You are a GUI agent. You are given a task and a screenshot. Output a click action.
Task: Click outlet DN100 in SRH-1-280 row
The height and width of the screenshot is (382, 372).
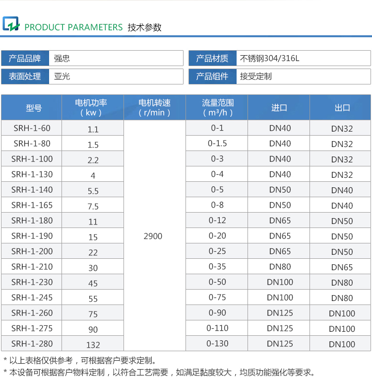(342, 344)
